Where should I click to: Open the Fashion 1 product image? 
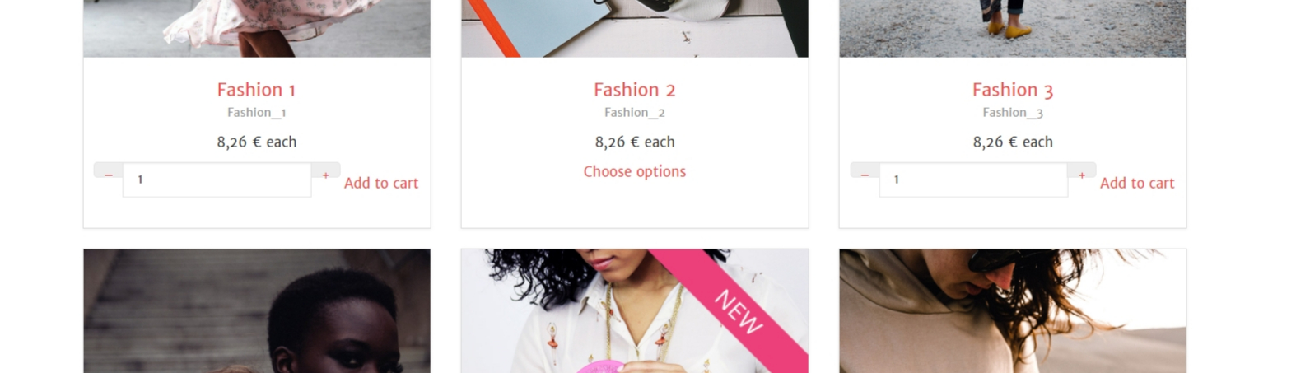257,28
